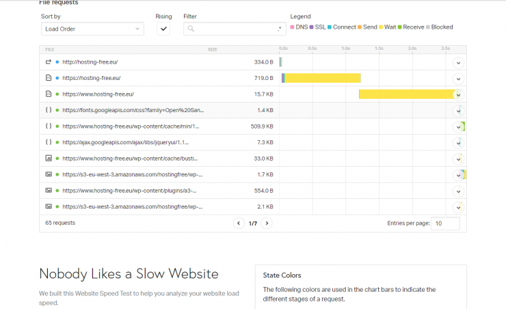Click the Blocked legend label
This screenshot has height=309, width=506.
442,27
